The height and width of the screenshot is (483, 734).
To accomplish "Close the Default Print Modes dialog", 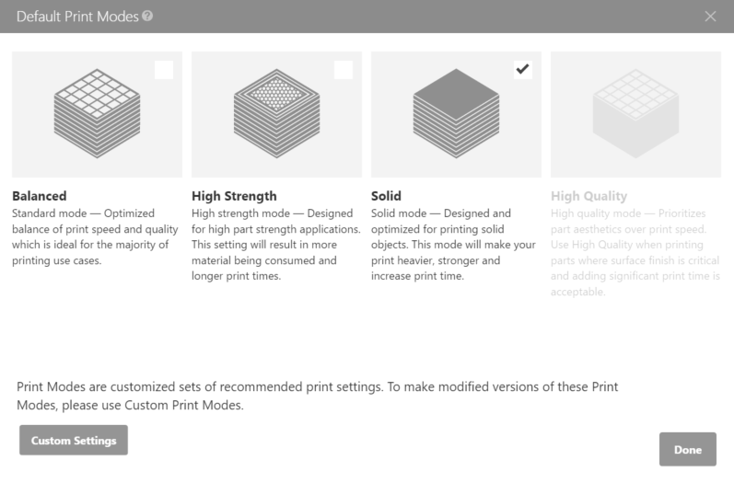I will (710, 17).
